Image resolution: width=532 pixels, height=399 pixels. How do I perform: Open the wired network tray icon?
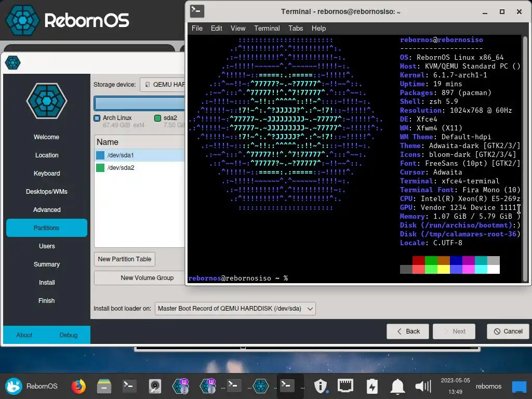[345, 386]
